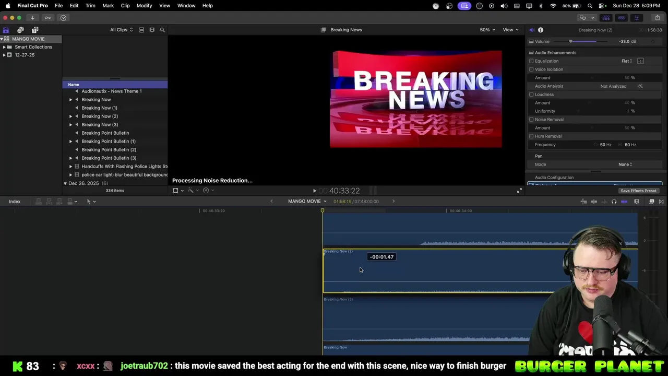The width and height of the screenshot is (668, 376).
Task: Open the All Clips filter dropdown
Action: (x=121, y=30)
